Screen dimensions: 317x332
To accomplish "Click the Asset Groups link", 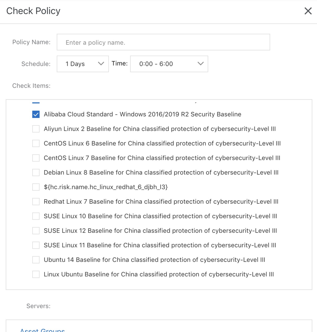I will (x=42, y=330).
